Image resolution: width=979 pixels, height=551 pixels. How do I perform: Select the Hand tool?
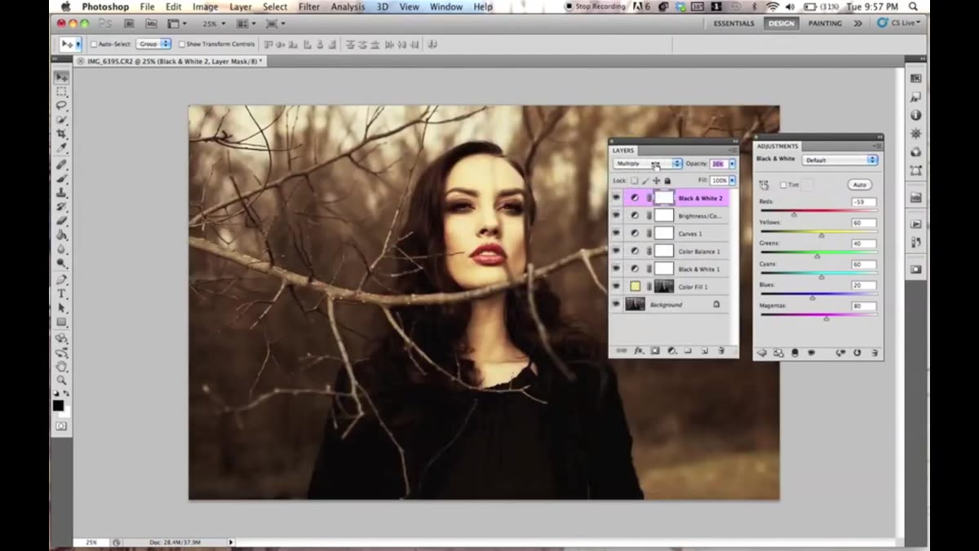tap(61, 367)
